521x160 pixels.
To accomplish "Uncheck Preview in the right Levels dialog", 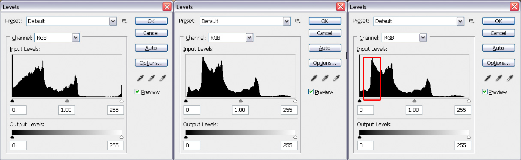I will pyautogui.click(x=485, y=92).
